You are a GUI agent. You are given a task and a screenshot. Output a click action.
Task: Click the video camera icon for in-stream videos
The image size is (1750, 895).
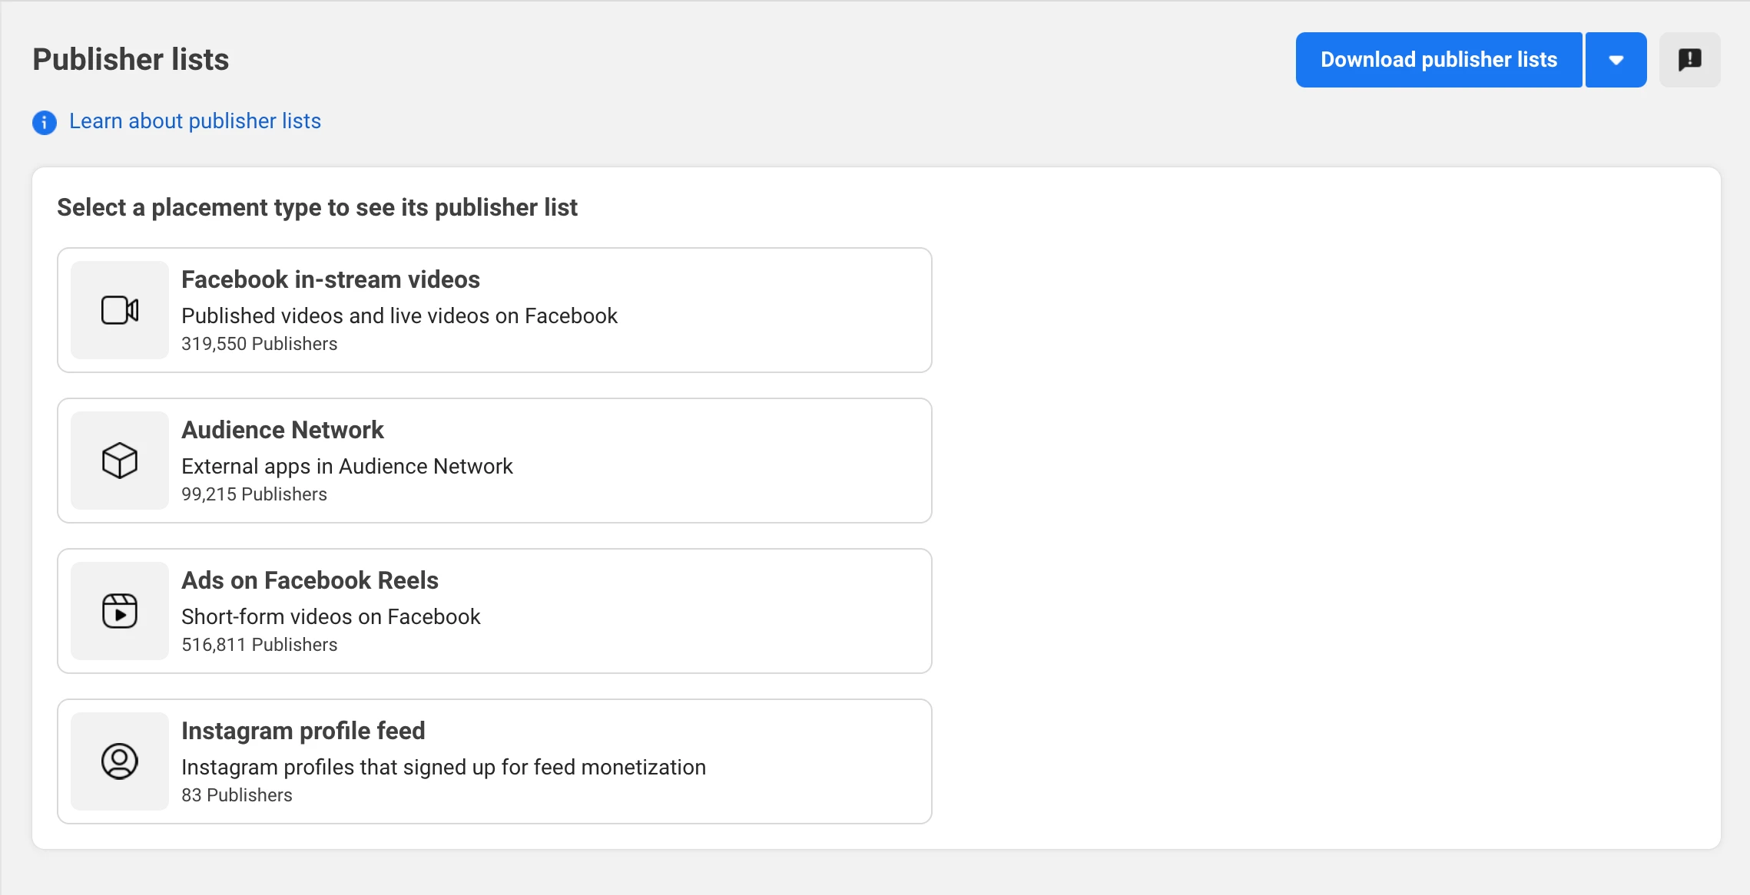(120, 310)
